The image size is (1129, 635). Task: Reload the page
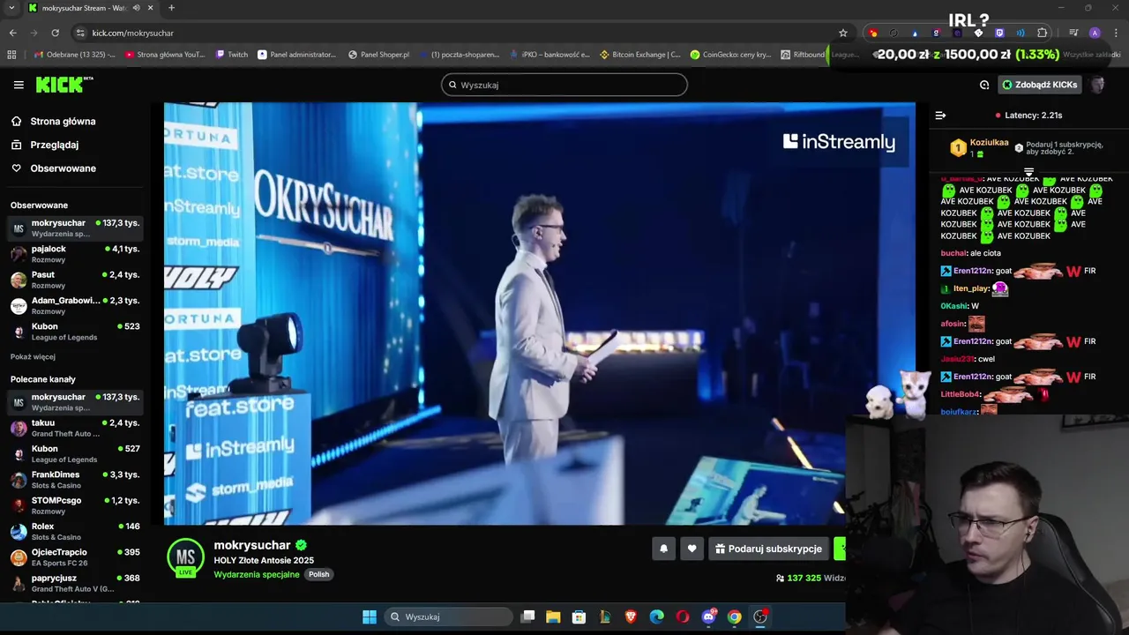55,33
